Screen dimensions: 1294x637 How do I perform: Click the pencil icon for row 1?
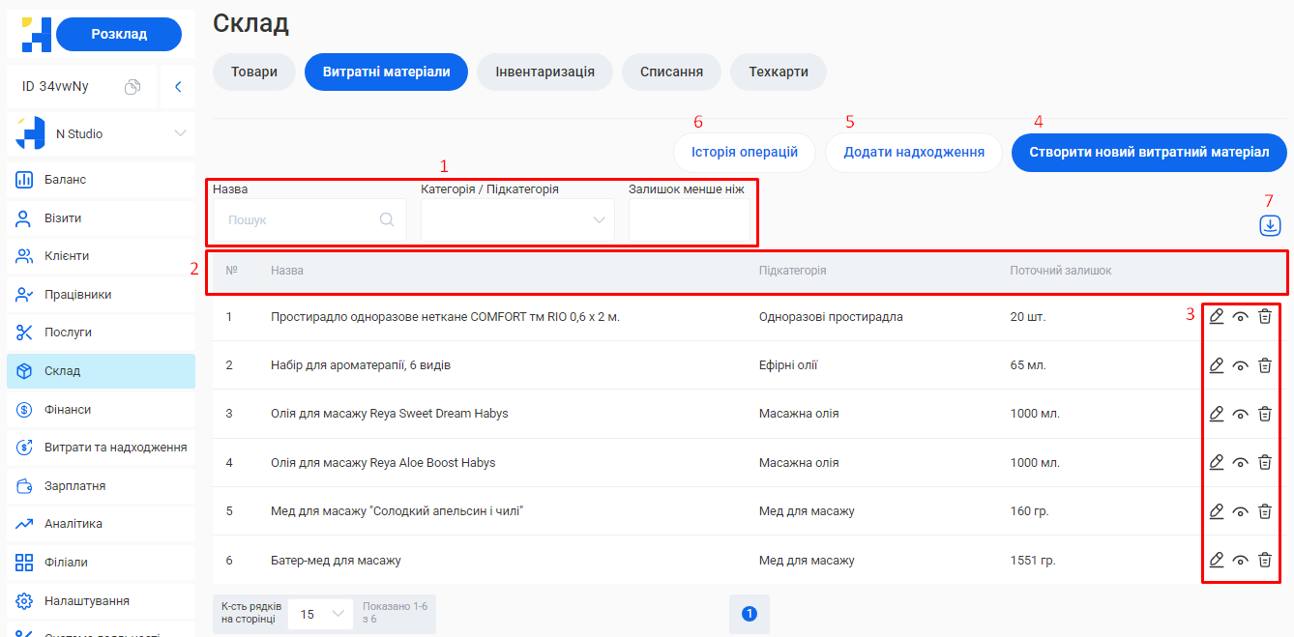(1217, 316)
